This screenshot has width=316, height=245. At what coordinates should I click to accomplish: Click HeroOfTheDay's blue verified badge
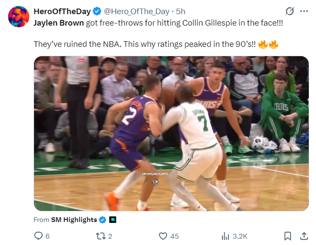click(97, 11)
